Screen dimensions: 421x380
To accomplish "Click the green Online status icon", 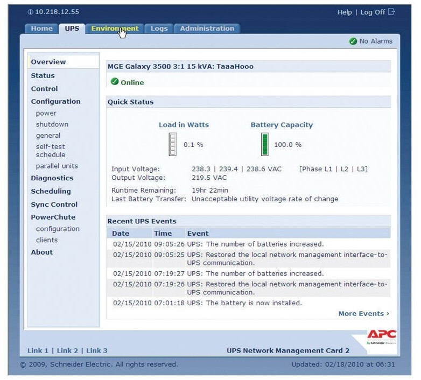I will [x=115, y=82].
